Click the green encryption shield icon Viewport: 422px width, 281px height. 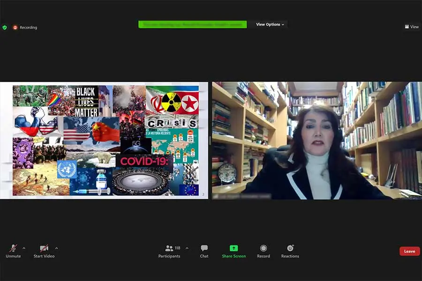(x=5, y=27)
